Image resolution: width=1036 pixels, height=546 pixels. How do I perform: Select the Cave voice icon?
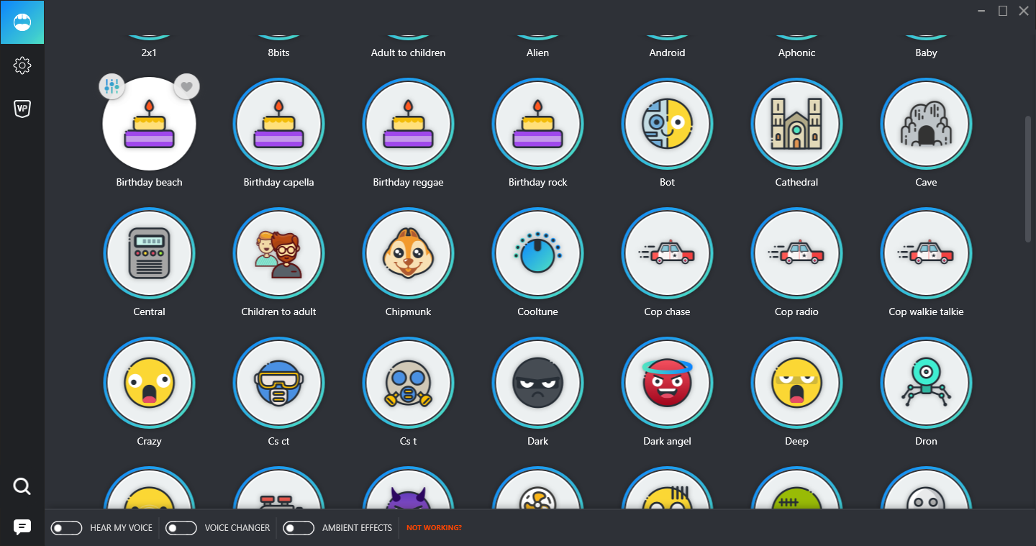(x=926, y=124)
